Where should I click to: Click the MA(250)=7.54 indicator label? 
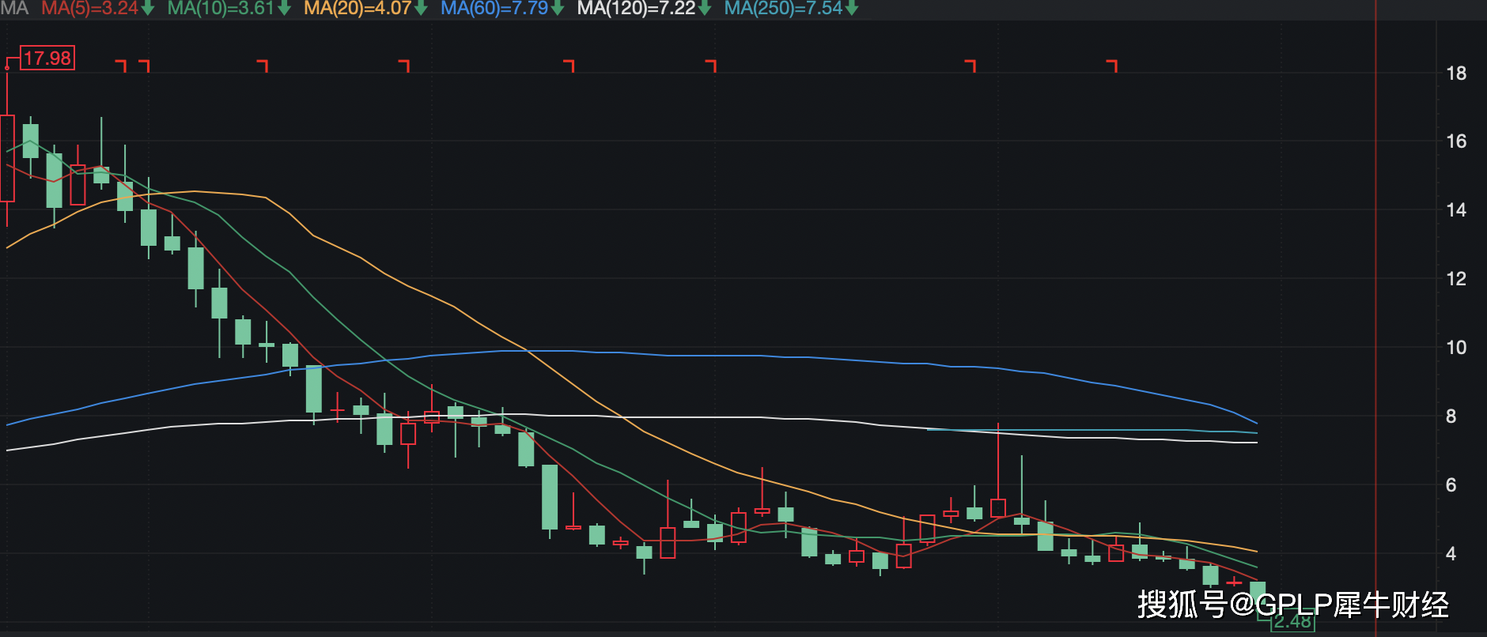[784, 9]
